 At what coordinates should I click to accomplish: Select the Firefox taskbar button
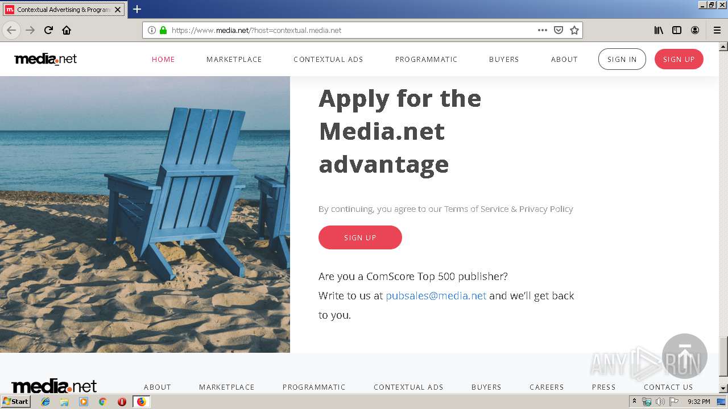(141, 402)
